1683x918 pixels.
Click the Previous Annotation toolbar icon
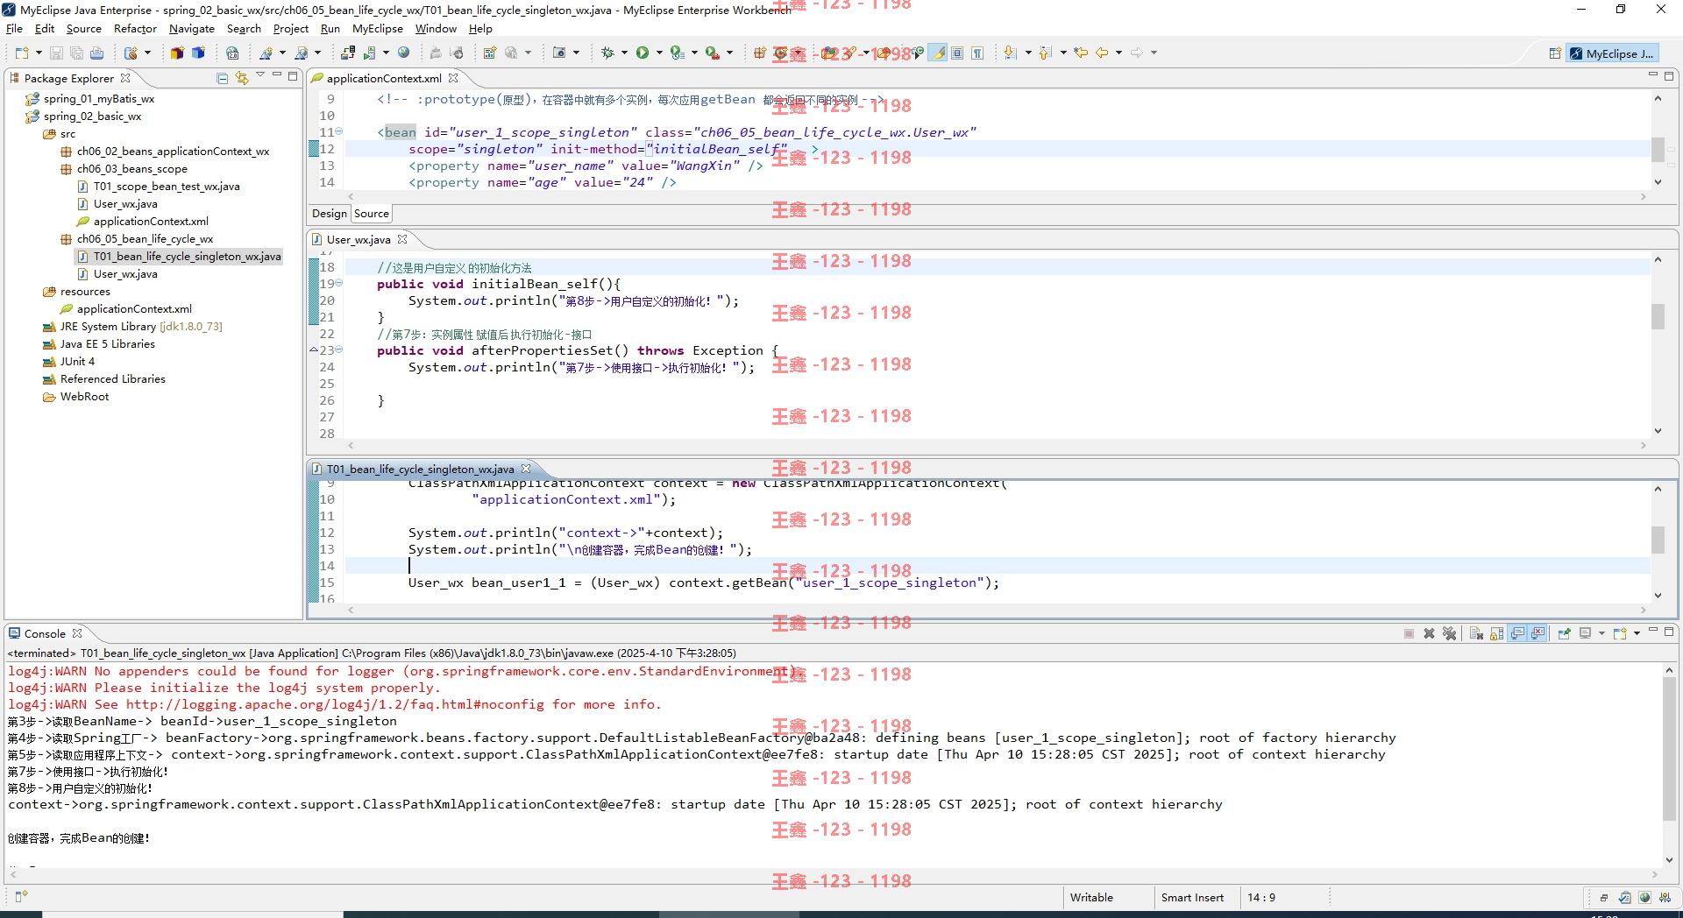[x=1046, y=53]
